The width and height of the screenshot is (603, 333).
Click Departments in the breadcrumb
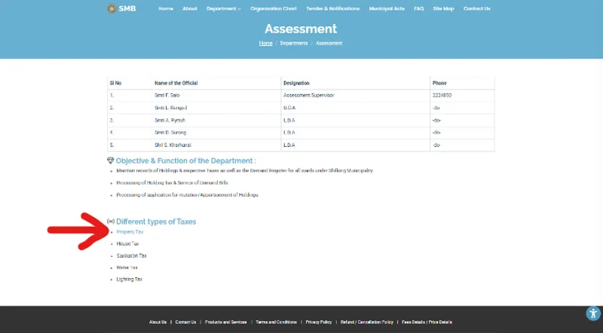point(294,44)
